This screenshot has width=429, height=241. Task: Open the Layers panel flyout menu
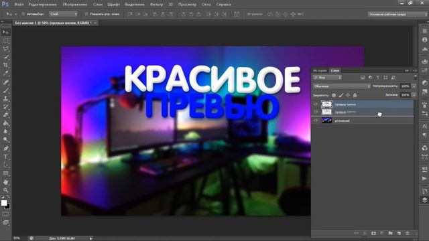416,70
